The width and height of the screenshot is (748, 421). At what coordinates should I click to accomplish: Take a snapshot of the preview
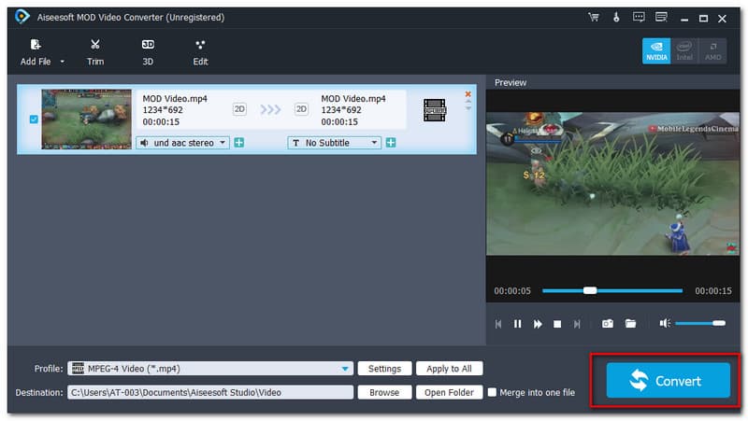click(607, 323)
